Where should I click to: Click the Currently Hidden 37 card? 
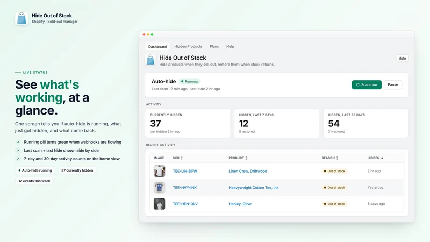click(188, 123)
